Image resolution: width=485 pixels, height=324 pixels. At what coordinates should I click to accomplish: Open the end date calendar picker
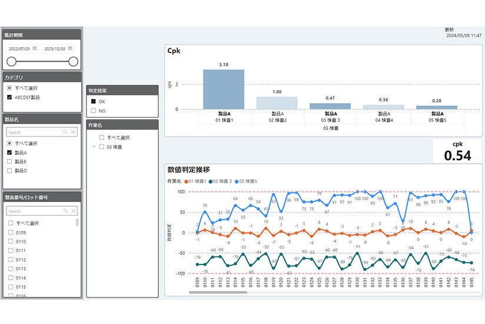coord(71,48)
